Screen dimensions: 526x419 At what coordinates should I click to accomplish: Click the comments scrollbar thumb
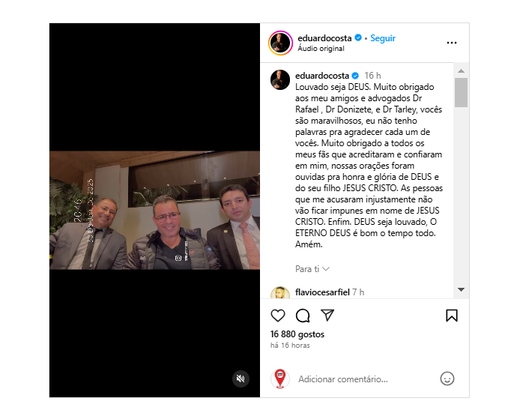[462, 93]
